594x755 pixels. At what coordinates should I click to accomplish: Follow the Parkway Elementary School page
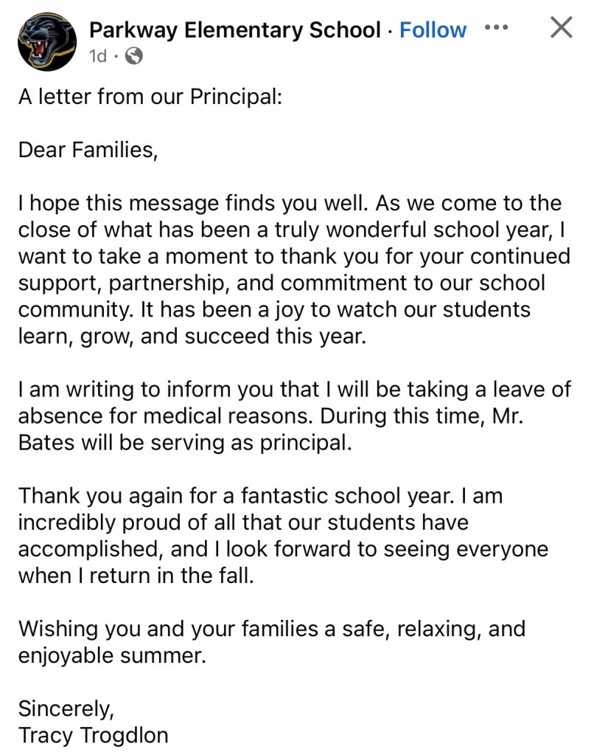[433, 30]
